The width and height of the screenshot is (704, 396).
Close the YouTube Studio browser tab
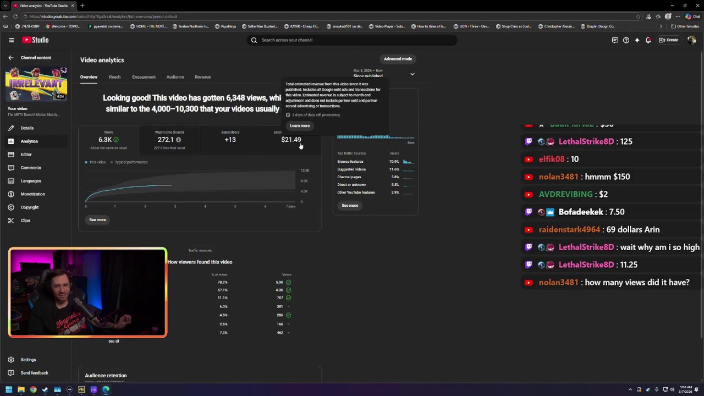pos(72,5)
